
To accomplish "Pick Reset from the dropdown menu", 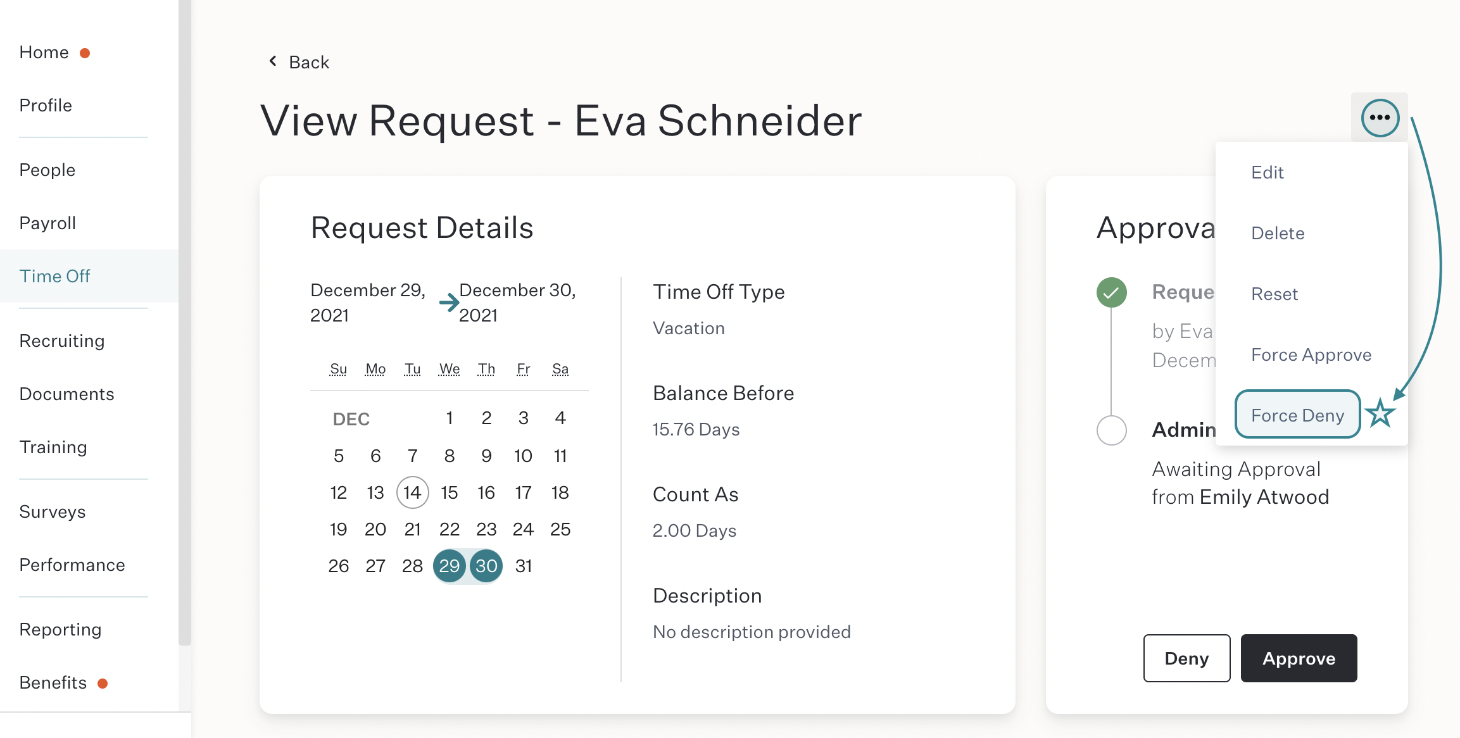I will (1274, 294).
